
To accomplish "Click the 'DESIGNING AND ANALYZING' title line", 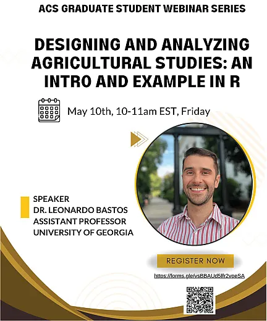I will [x=142, y=44].
